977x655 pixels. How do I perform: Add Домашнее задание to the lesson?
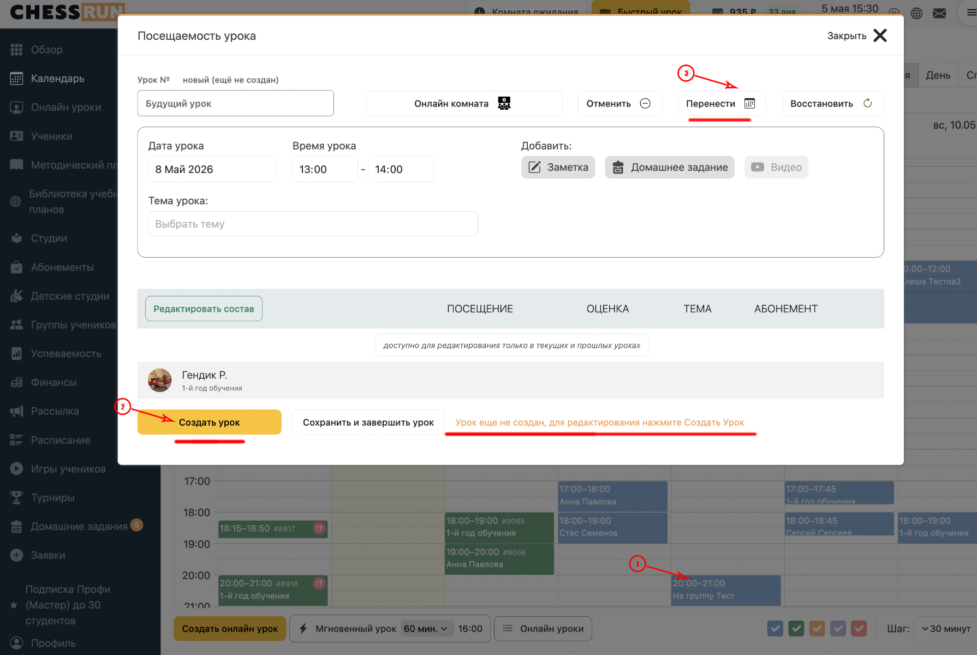670,167
